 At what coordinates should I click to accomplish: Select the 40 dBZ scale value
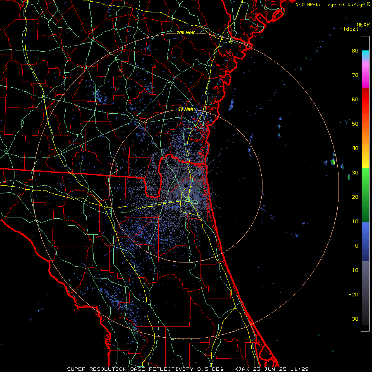[355, 148]
